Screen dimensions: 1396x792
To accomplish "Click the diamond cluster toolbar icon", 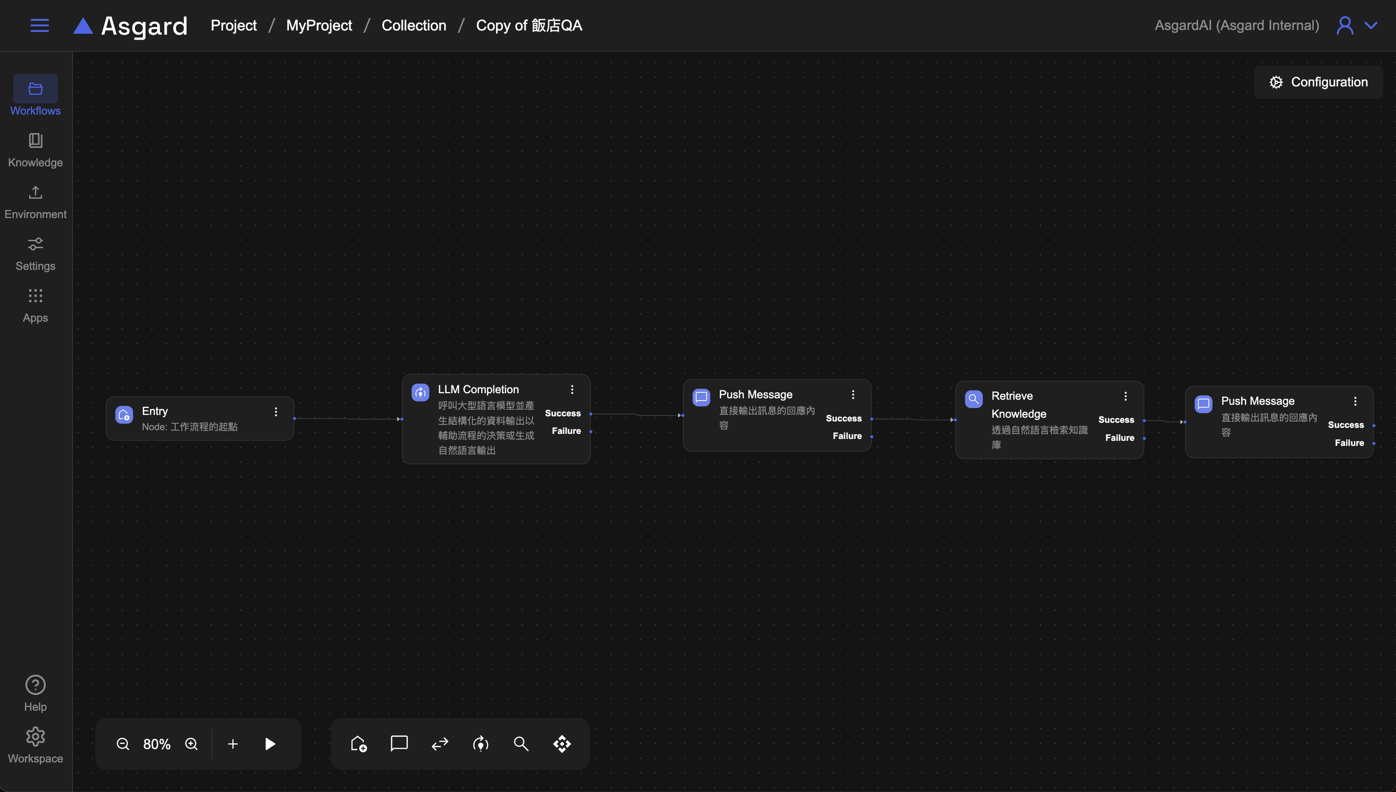I will 562,743.
